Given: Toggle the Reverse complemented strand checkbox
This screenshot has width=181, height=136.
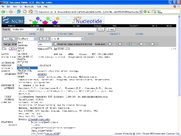Looking at the screenshot, I should click(55, 44).
